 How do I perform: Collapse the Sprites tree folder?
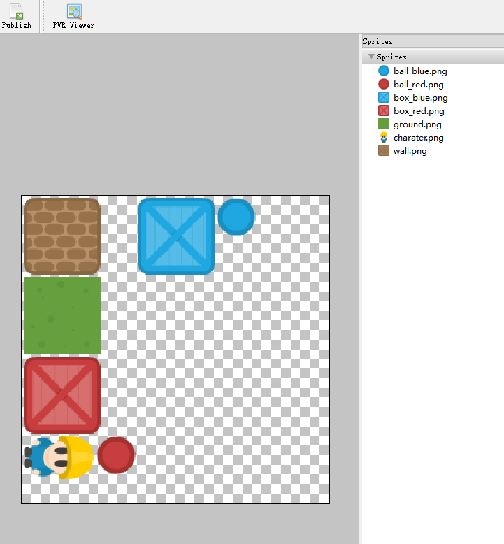point(371,56)
